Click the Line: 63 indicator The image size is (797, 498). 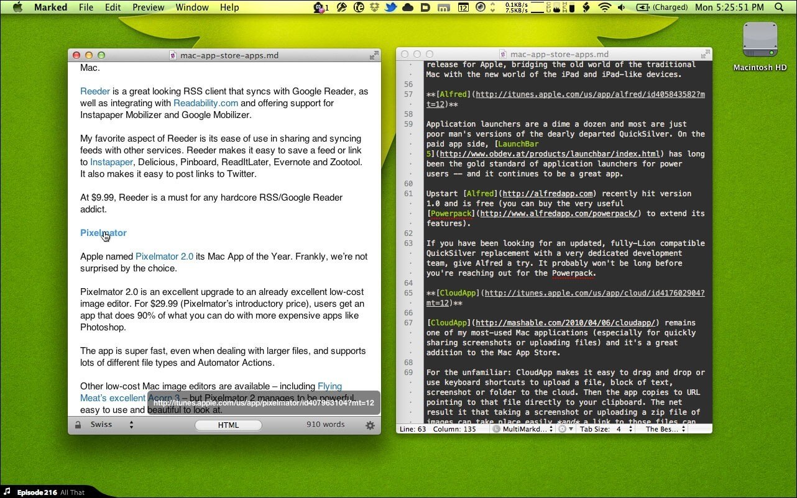[x=413, y=429]
